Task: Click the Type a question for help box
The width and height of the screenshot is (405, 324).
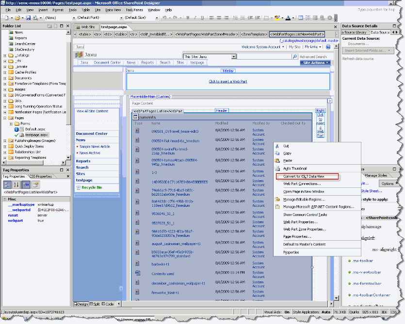Action: (x=377, y=8)
